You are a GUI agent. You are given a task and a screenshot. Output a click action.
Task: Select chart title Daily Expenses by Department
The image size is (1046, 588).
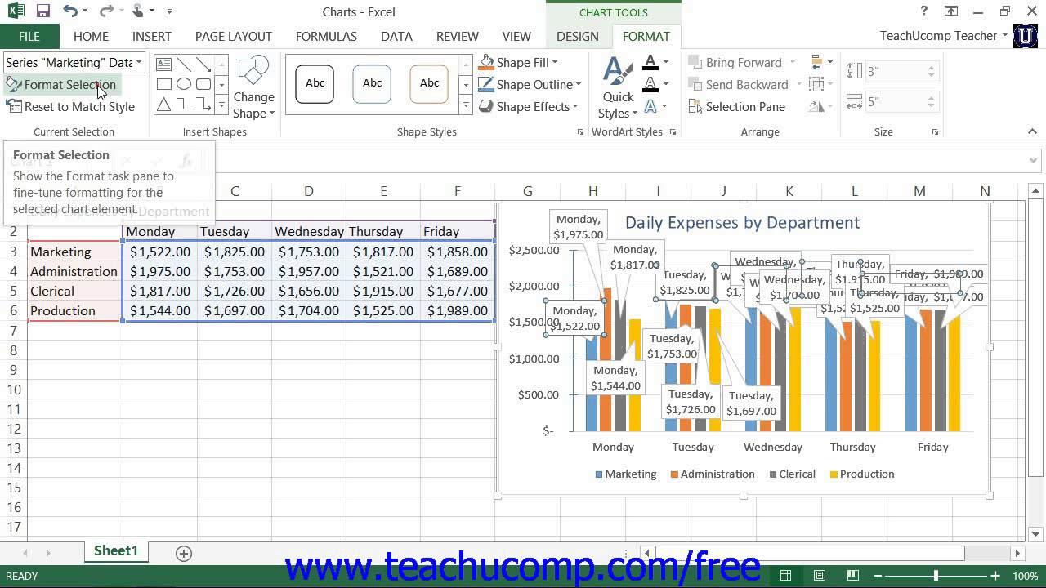[742, 222]
